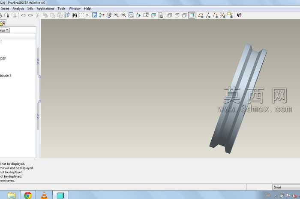The width and height of the screenshot is (300, 199).
Task: Open the Insert menu
Action: [5, 9]
